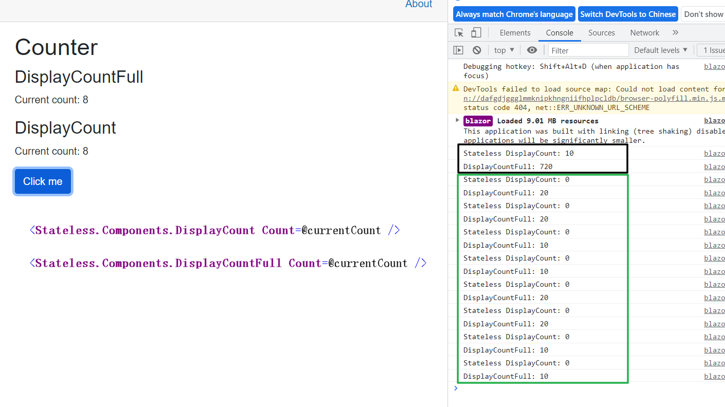This screenshot has height=407, width=725.
Task: Choose Switch DevTools to Chinese
Action: coord(628,14)
